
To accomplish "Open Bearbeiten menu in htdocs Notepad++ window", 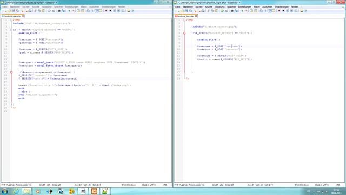I will pos(188,7).
